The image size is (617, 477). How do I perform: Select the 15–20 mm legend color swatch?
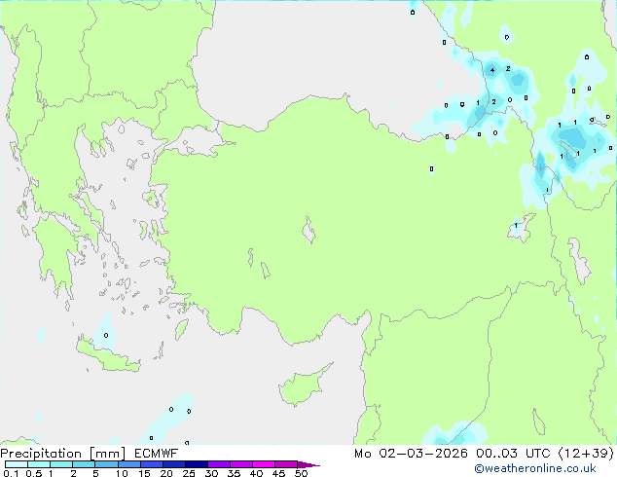click(x=152, y=464)
